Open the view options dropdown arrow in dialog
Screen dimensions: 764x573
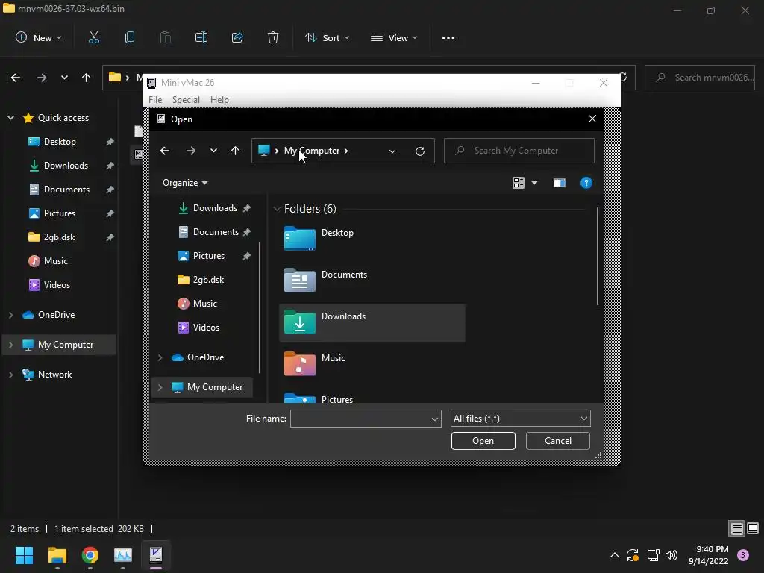click(534, 183)
